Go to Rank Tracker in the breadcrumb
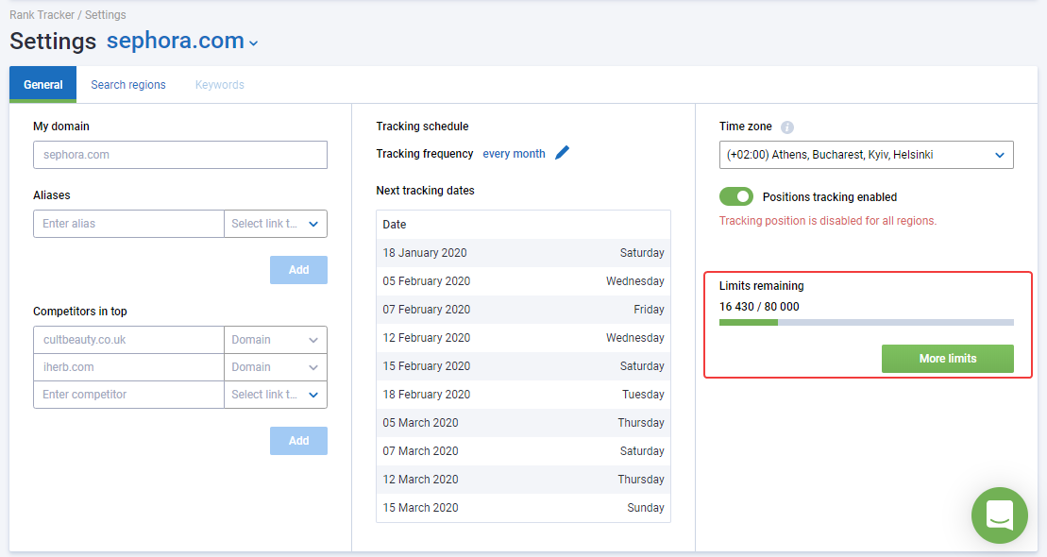This screenshot has width=1047, height=557. click(x=42, y=15)
